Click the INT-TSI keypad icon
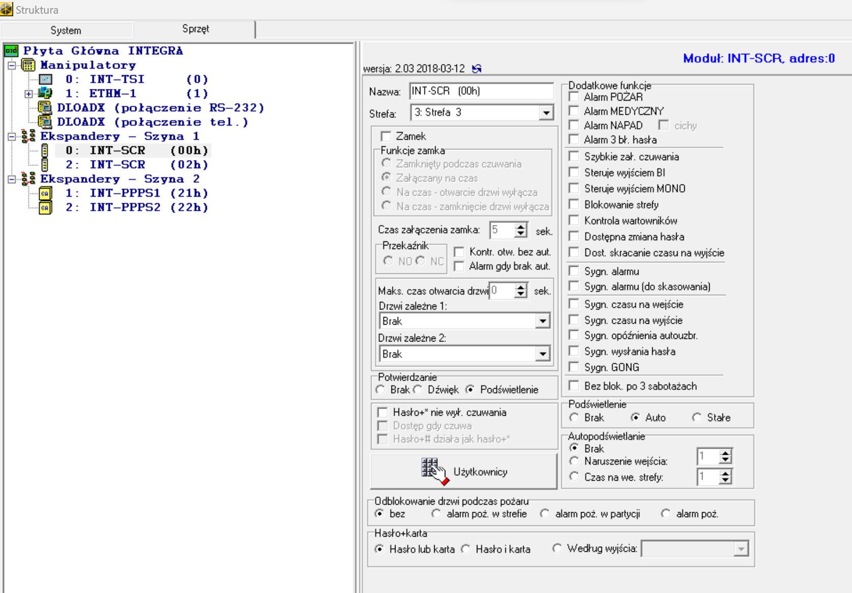 (46, 79)
